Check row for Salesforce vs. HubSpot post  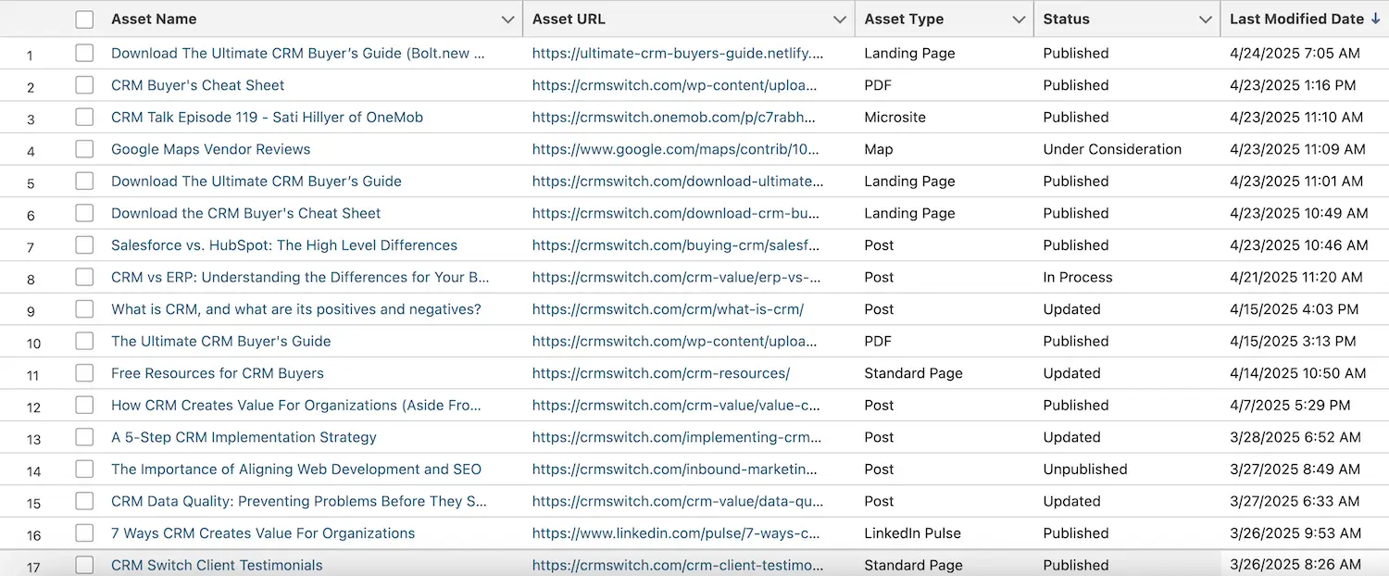click(x=84, y=245)
